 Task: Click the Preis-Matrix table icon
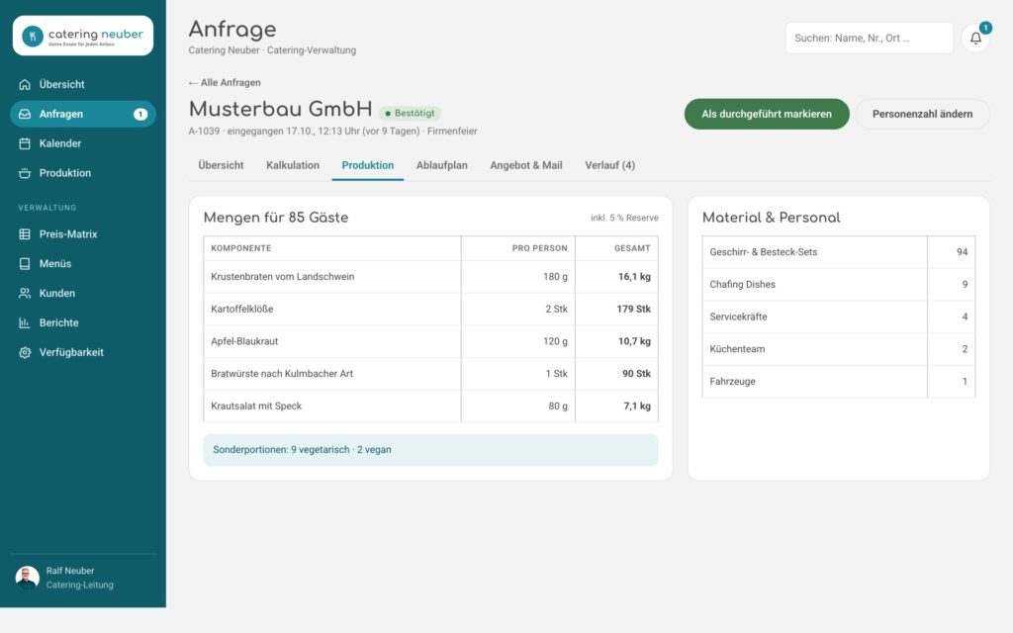click(x=25, y=234)
